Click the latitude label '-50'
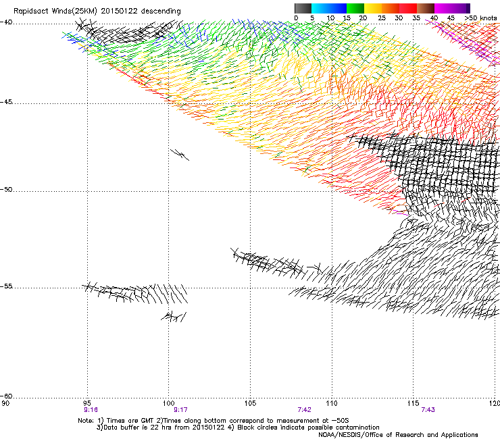 click(x=6, y=190)
